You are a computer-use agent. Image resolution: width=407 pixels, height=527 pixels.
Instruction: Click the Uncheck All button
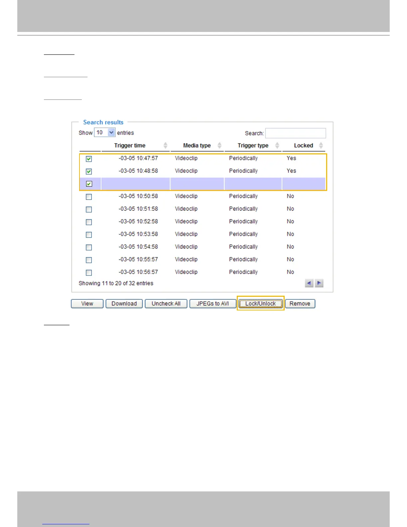click(x=166, y=303)
